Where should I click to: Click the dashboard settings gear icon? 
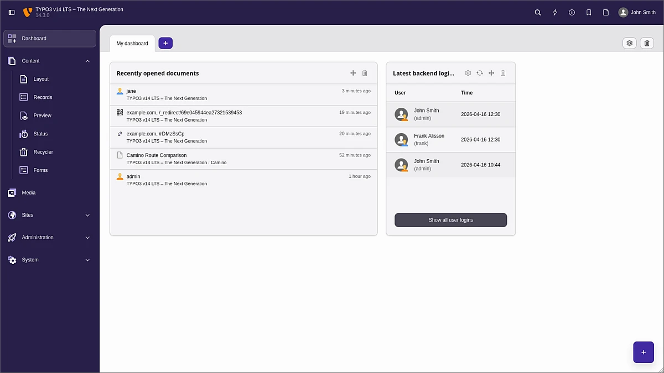pos(629,43)
